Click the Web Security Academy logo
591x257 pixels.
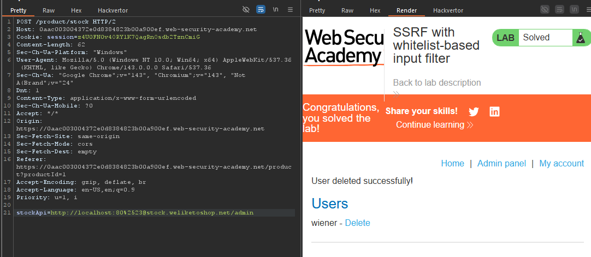coord(344,48)
